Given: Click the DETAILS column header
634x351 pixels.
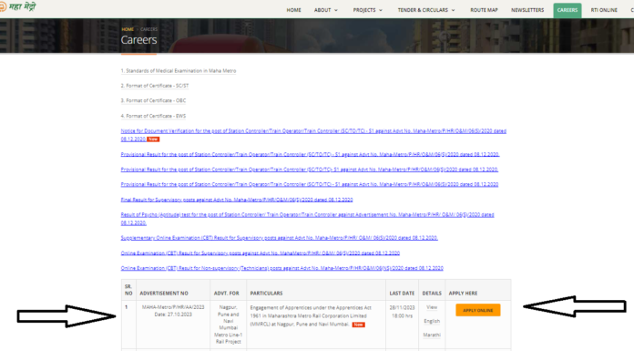Looking at the screenshot, I should (x=432, y=293).
